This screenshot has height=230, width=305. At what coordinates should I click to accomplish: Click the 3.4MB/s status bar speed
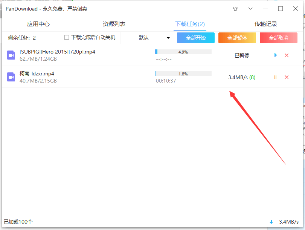289,222
